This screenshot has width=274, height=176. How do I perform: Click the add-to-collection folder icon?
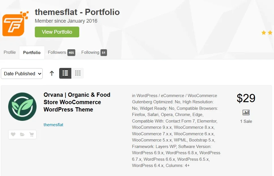pos(22,134)
